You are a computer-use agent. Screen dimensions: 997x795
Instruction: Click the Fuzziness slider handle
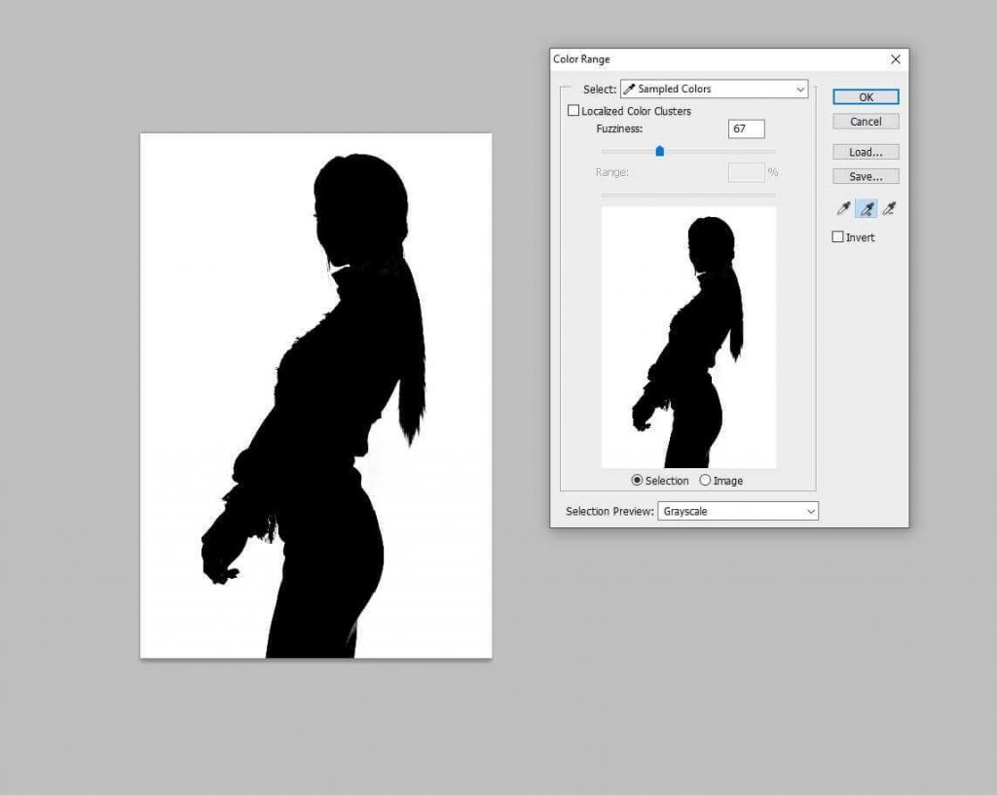tap(659, 151)
